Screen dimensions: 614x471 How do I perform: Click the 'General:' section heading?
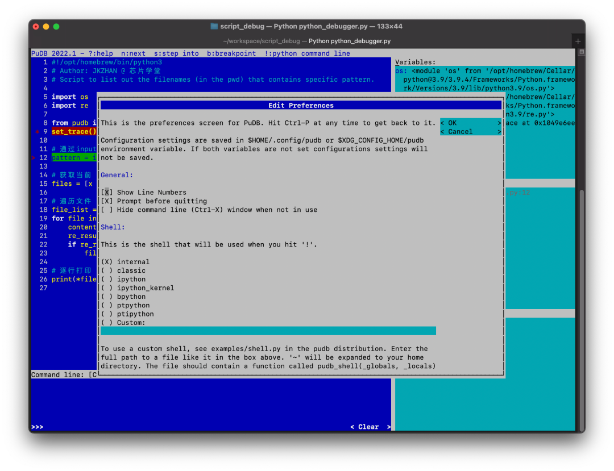pyautogui.click(x=117, y=175)
